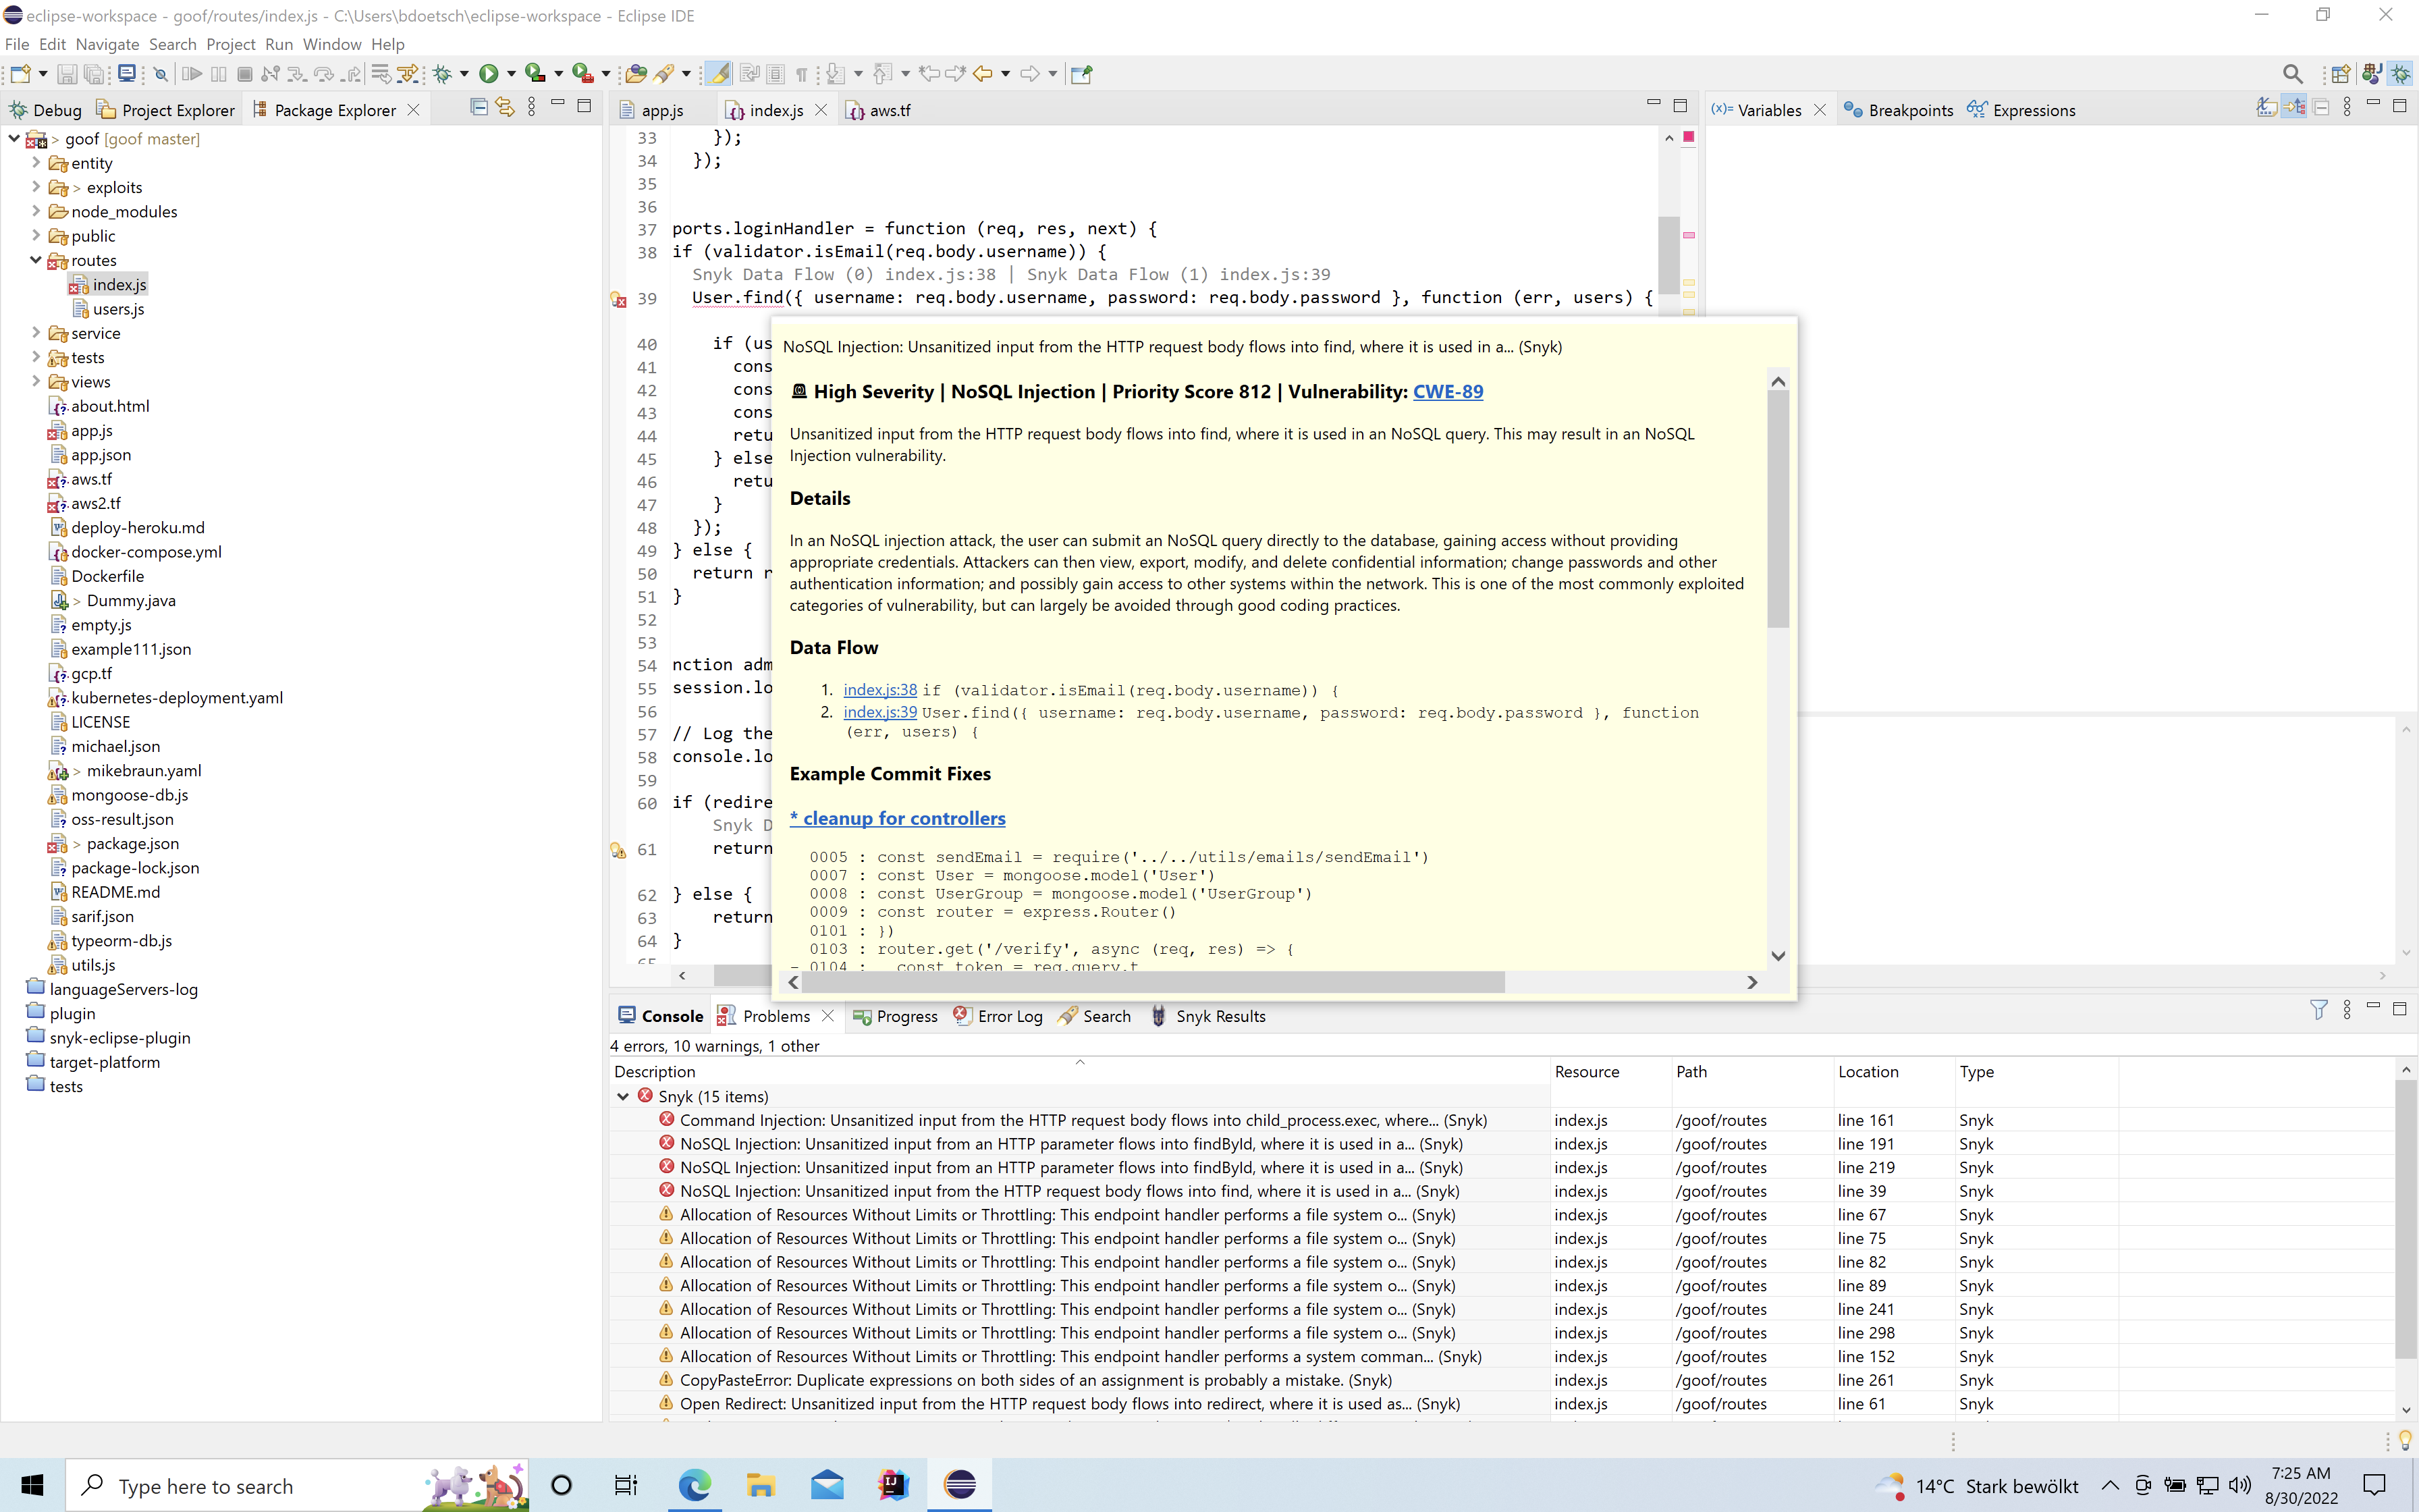Viewport: 2419px width, 1512px height.
Task: Click the Skip All Breakpoints icon
Action: coord(160,74)
